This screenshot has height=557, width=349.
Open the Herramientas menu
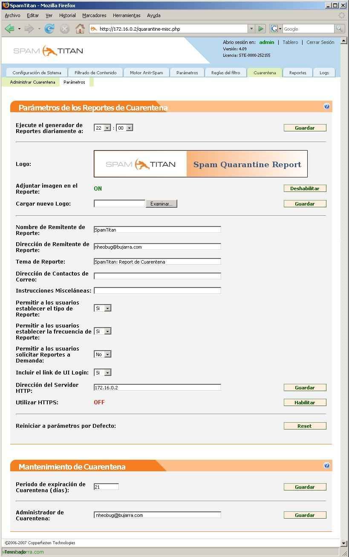click(x=127, y=15)
